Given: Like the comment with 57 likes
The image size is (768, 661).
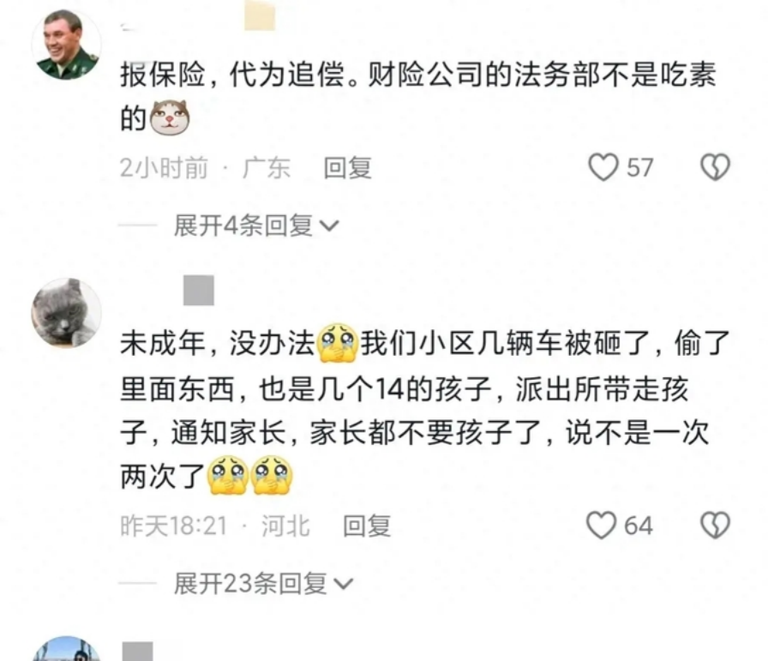Looking at the screenshot, I should click(603, 167).
